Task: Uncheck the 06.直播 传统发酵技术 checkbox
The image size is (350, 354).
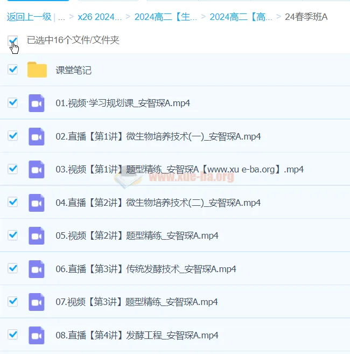Action: [13, 268]
